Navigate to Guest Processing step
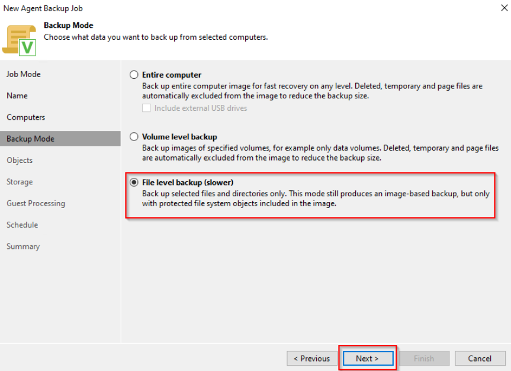Viewport: 511px width, 371px height. tap(36, 203)
